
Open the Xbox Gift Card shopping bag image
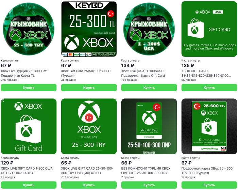[29, 126]
